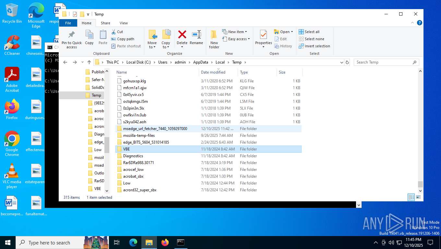
Task: Click Type here to search box
Action: tap(49, 243)
